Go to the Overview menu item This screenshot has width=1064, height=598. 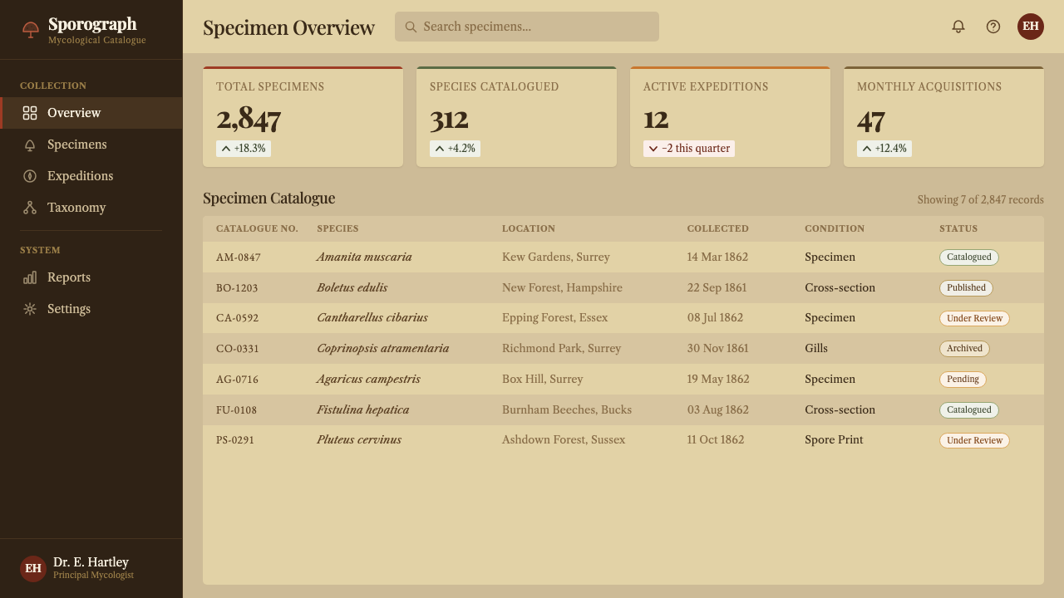click(x=91, y=113)
